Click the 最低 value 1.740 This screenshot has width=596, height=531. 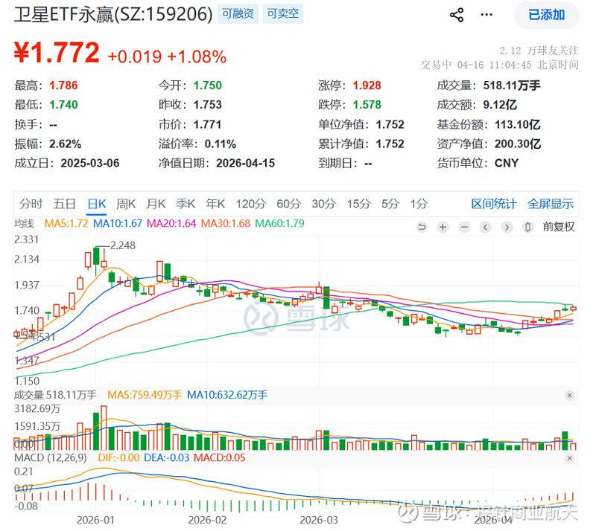pyautogui.click(x=63, y=105)
